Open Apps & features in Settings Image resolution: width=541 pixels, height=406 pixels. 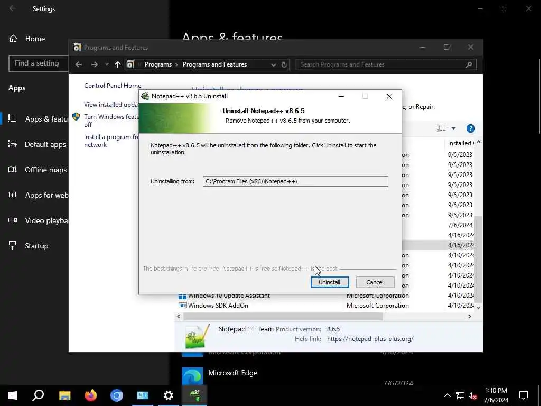(34, 119)
